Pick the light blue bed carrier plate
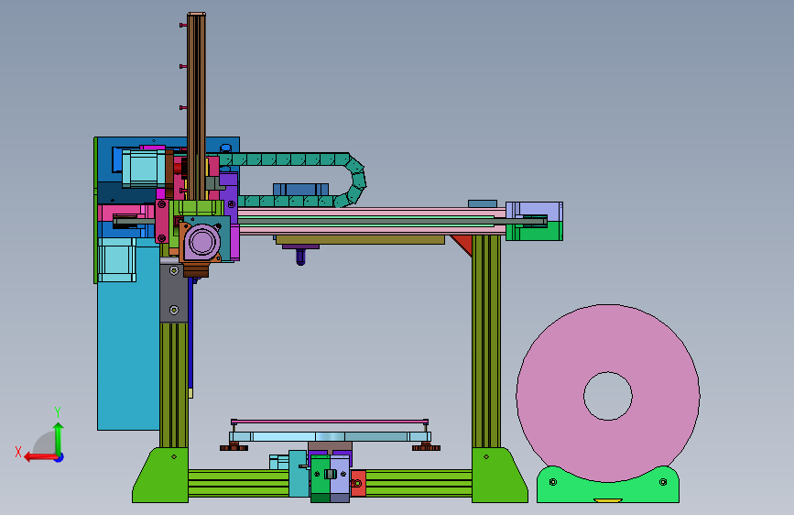This screenshot has width=794, height=515. click(x=331, y=436)
